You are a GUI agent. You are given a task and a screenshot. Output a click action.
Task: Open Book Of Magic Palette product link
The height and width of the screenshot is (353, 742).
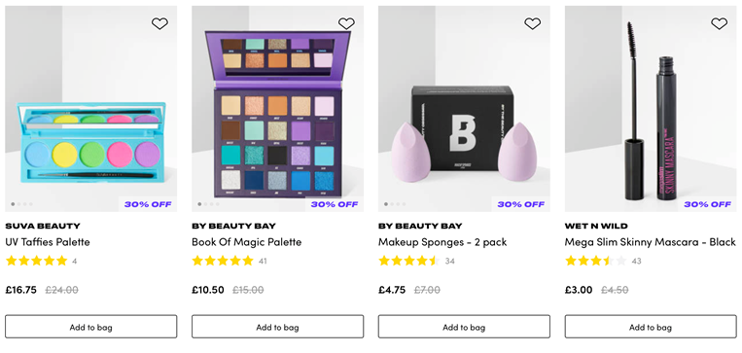pyautogui.click(x=247, y=242)
